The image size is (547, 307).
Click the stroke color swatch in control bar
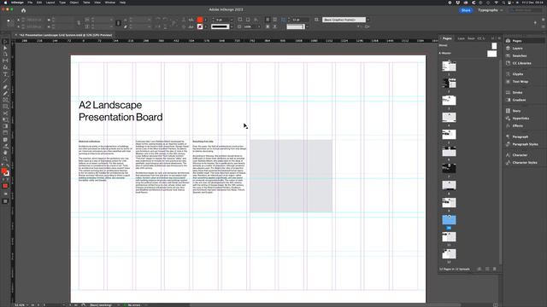click(200, 26)
